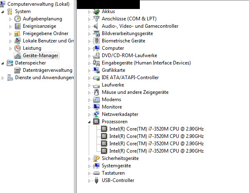Screen dimensions: 249x193
Task: Click the Bildverarbeitungsgeräte camera icon
Action: (x=96, y=33)
